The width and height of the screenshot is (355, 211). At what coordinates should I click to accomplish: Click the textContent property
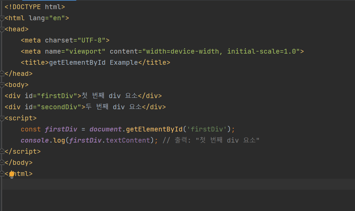pos(128,141)
